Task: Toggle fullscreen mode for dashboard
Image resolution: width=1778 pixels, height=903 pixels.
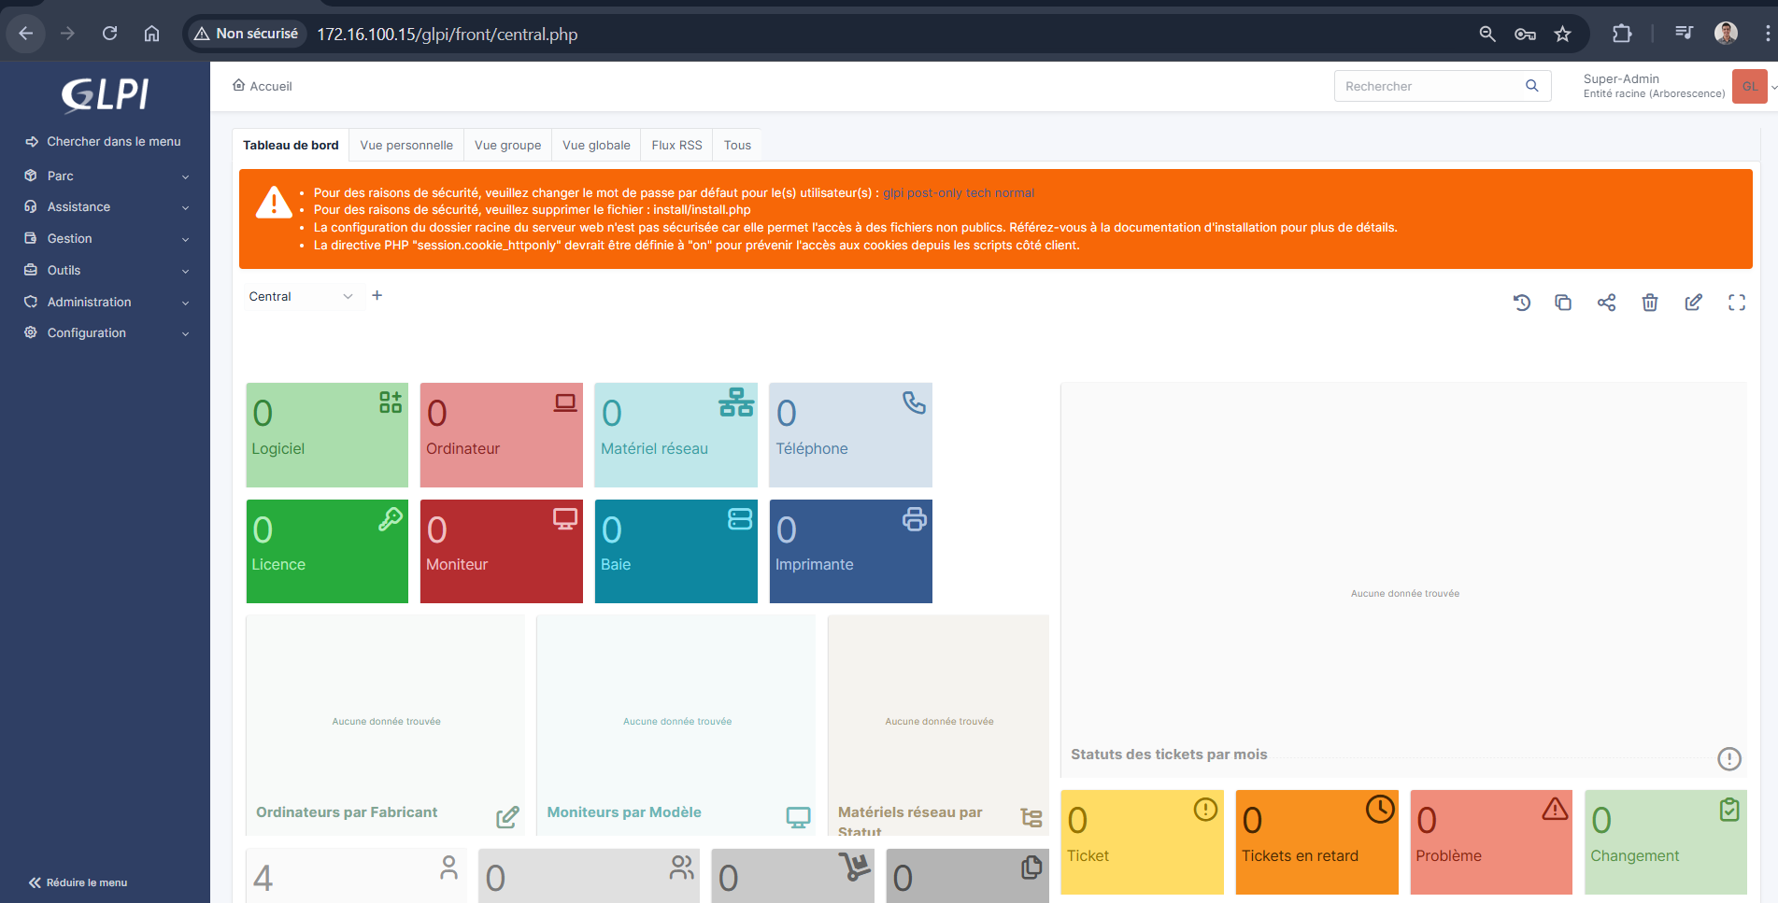Action: click(x=1736, y=303)
